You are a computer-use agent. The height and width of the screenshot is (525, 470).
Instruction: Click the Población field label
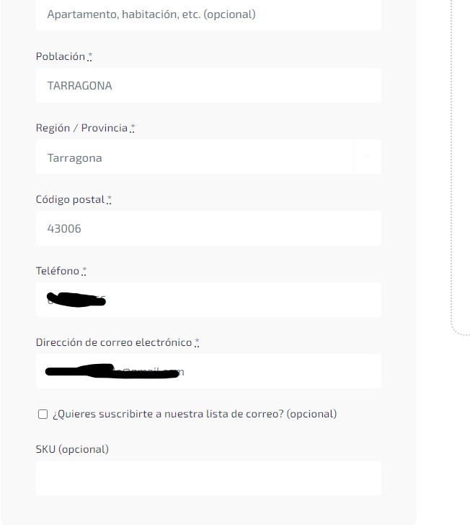click(x=61, y=56)
